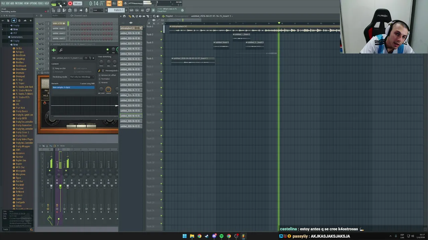Image resolution: width=428 pixels, height=240 pixels.
Task: Enable Resample option
Action: click(57, 72)
